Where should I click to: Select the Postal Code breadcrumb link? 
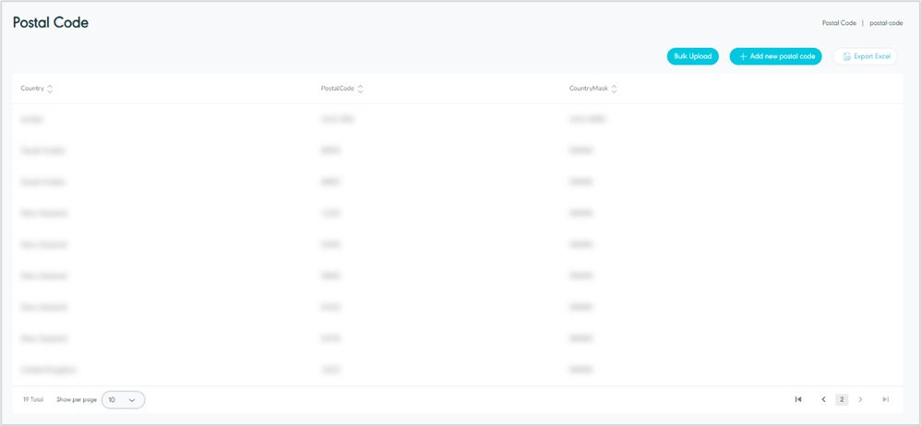(x=839, y=23)
